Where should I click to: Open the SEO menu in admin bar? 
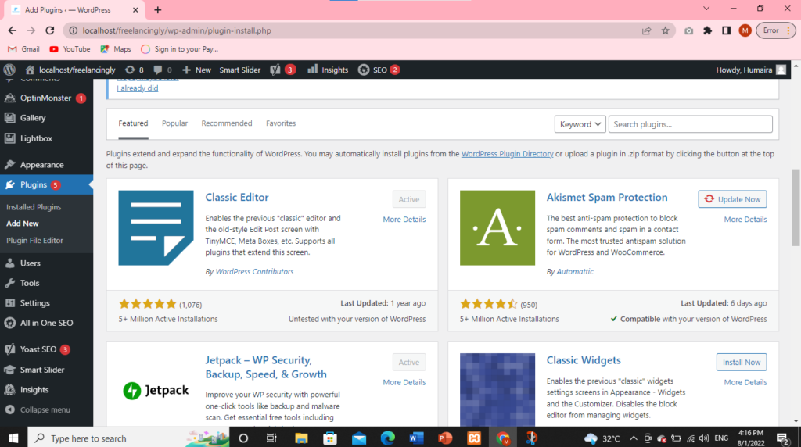coord(379,70)
